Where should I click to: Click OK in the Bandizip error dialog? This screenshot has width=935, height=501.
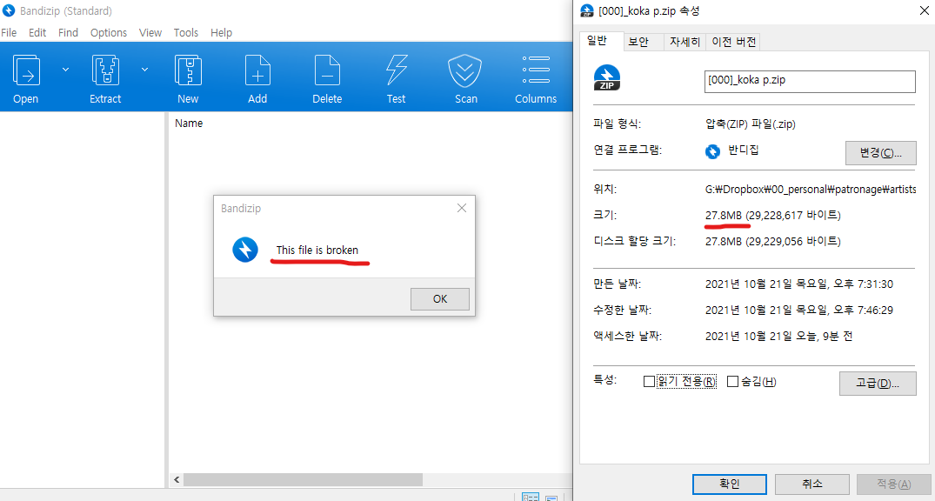[x=440, y=299]
